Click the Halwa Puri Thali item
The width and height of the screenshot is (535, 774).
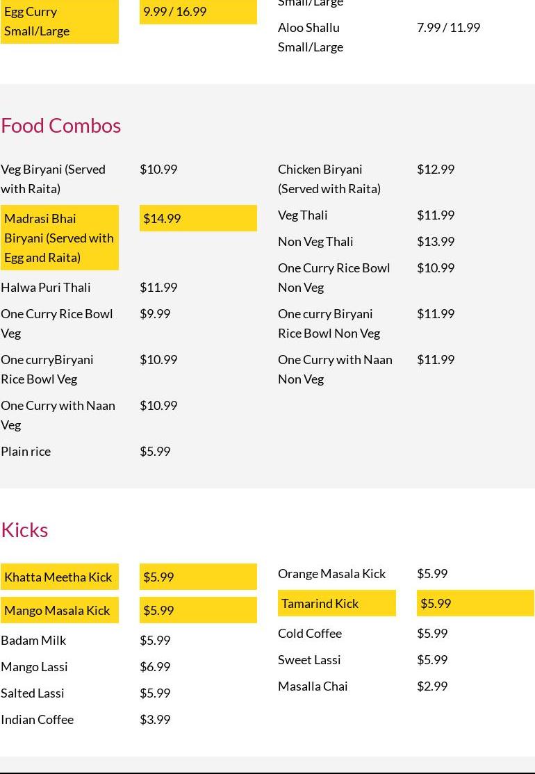pos(46,287)
